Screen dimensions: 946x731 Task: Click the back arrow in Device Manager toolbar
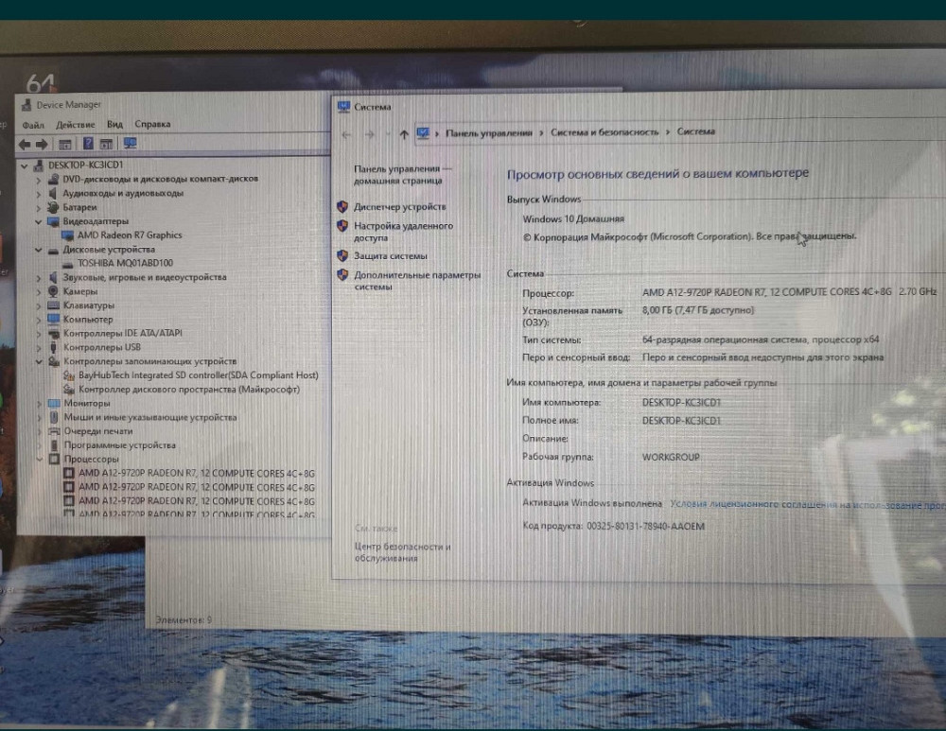24,144
